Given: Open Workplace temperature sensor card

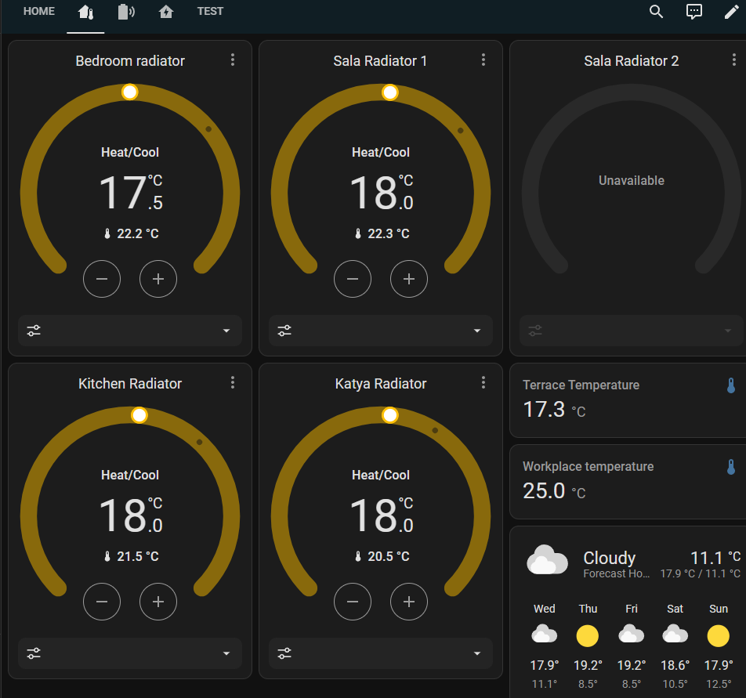Looking at the screenshot, I should (x=628, y=481).
